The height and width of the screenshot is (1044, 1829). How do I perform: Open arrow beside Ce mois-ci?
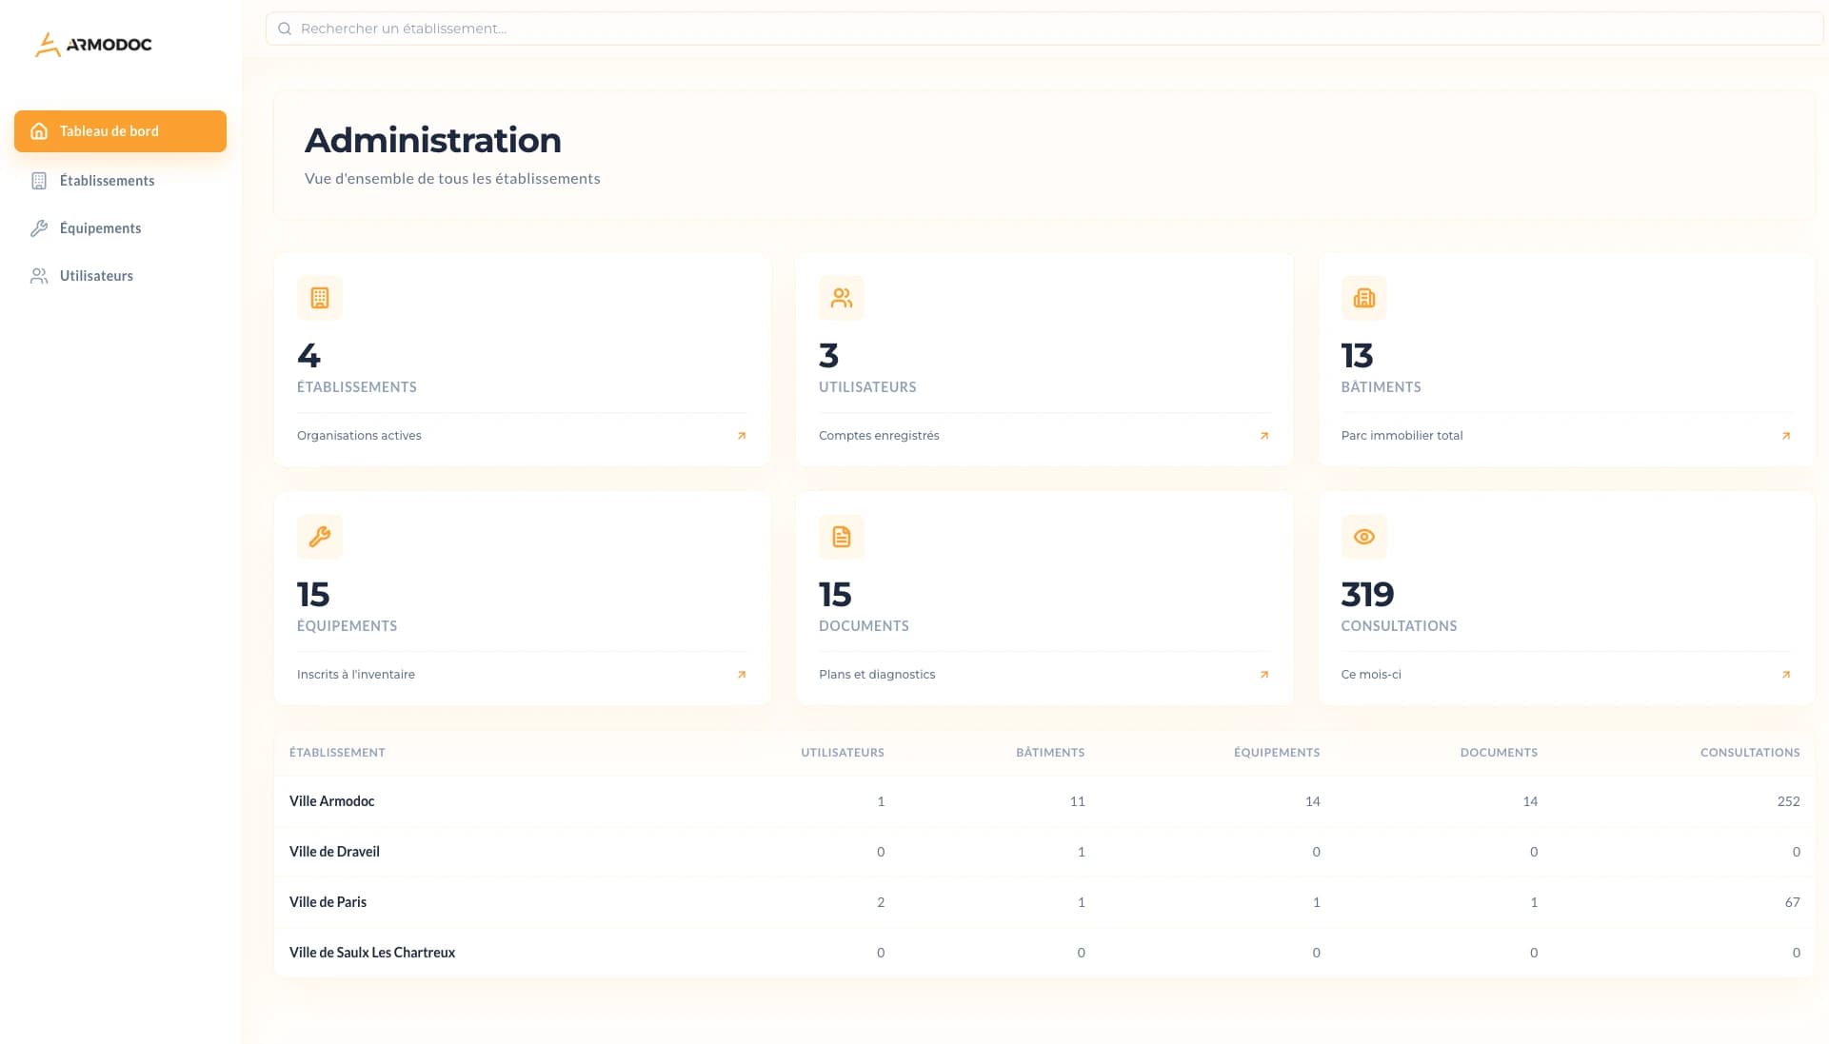[x=1786, y=675]
